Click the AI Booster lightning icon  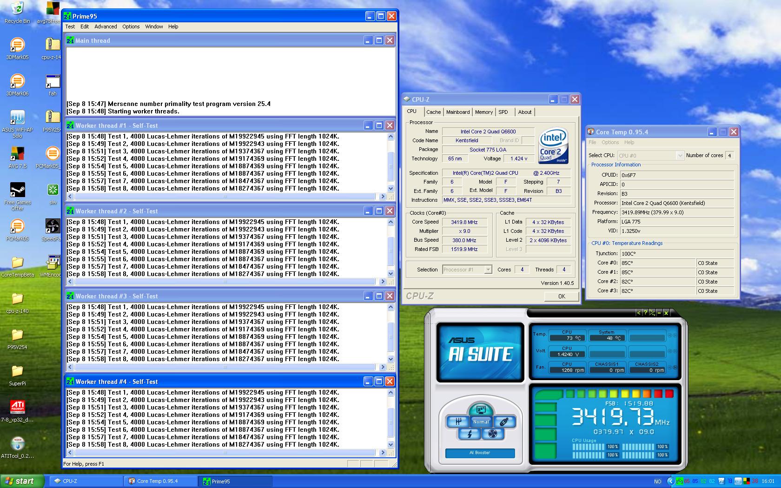(x=469, y=434)
